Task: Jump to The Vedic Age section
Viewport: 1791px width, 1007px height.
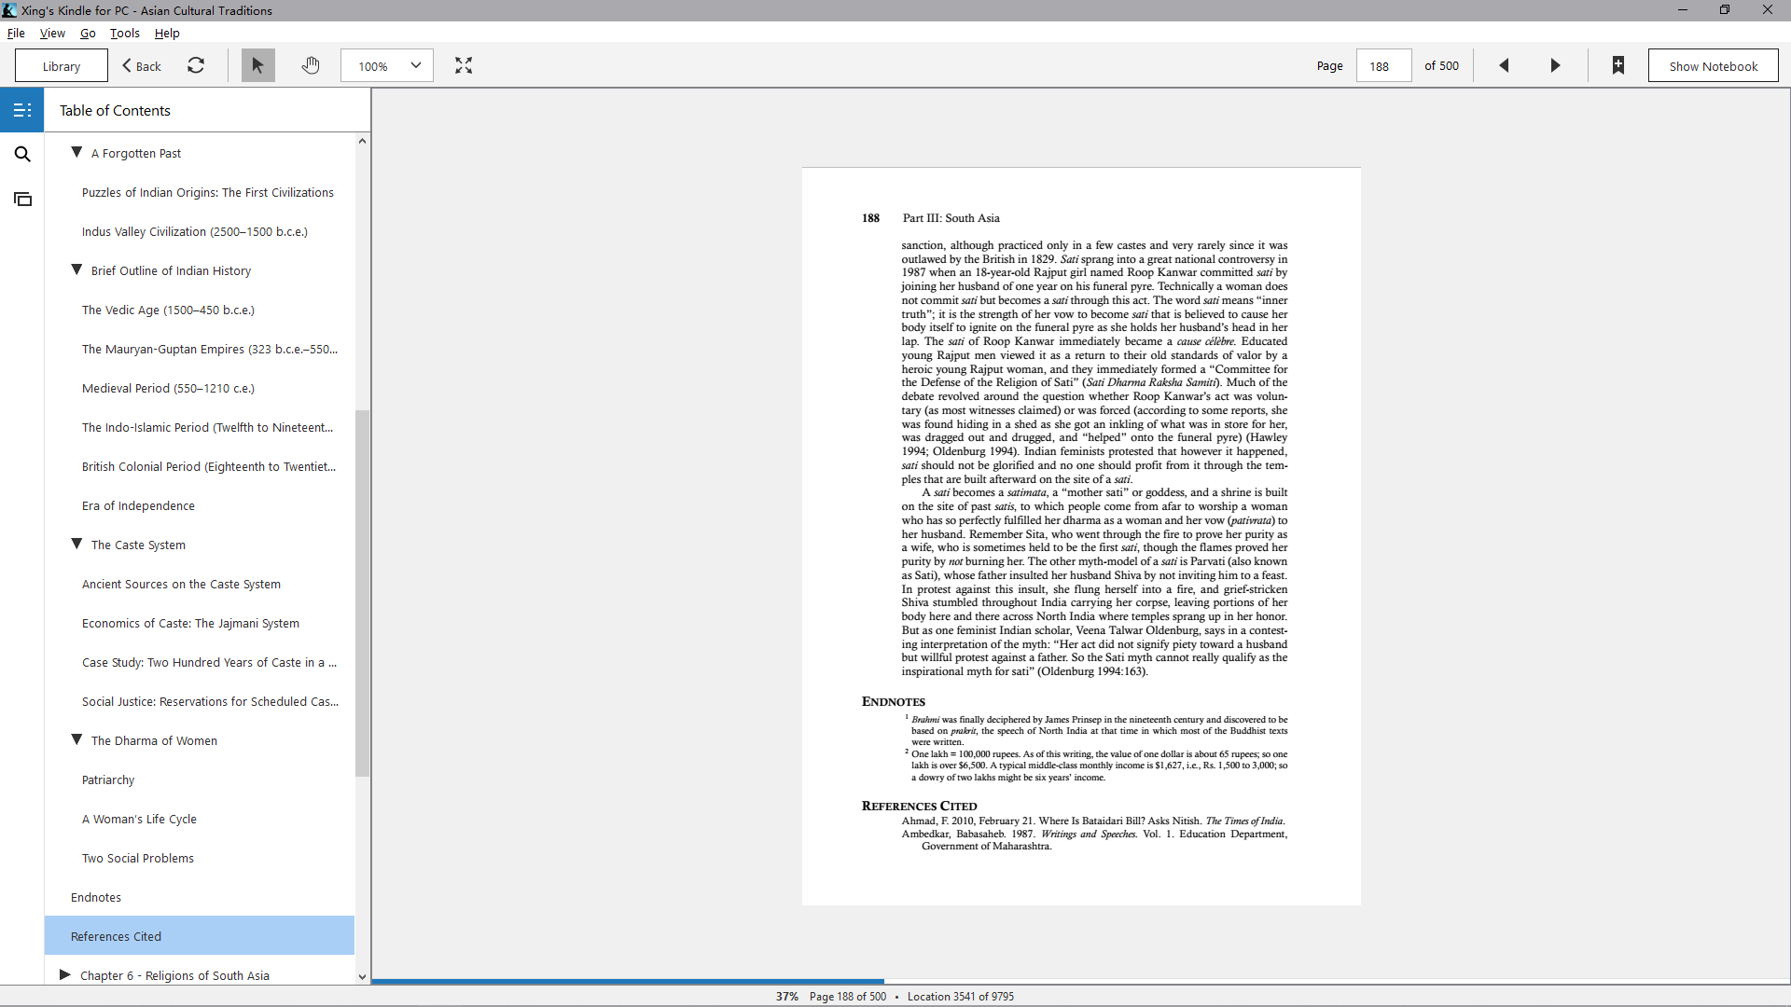Action: point(168,310)
